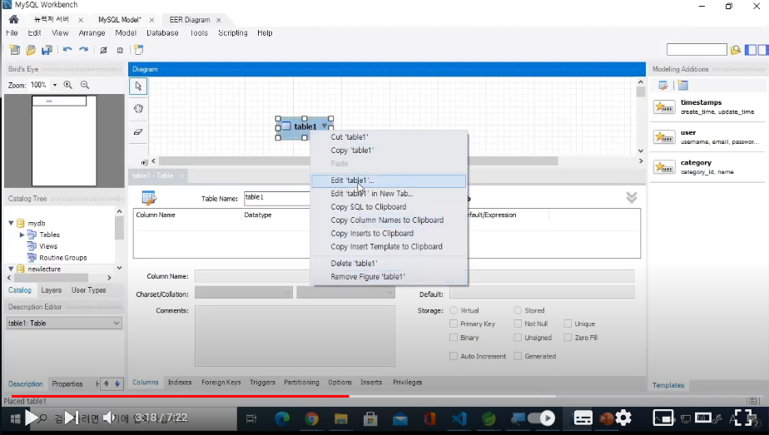The image size is (769, 435).
Task: Open the Layers tab
Action: pos(52,290)
